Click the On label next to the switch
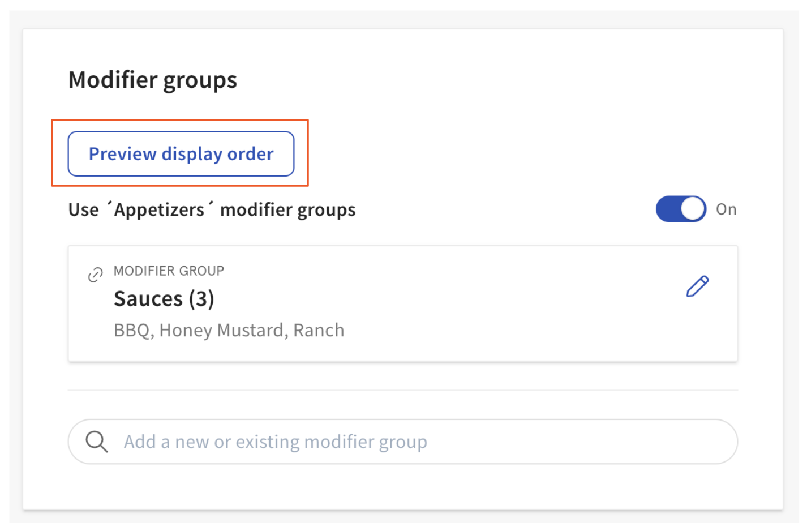Image resolution: width=807 pixels, height=531 pixels. click(x=727, y=209)
